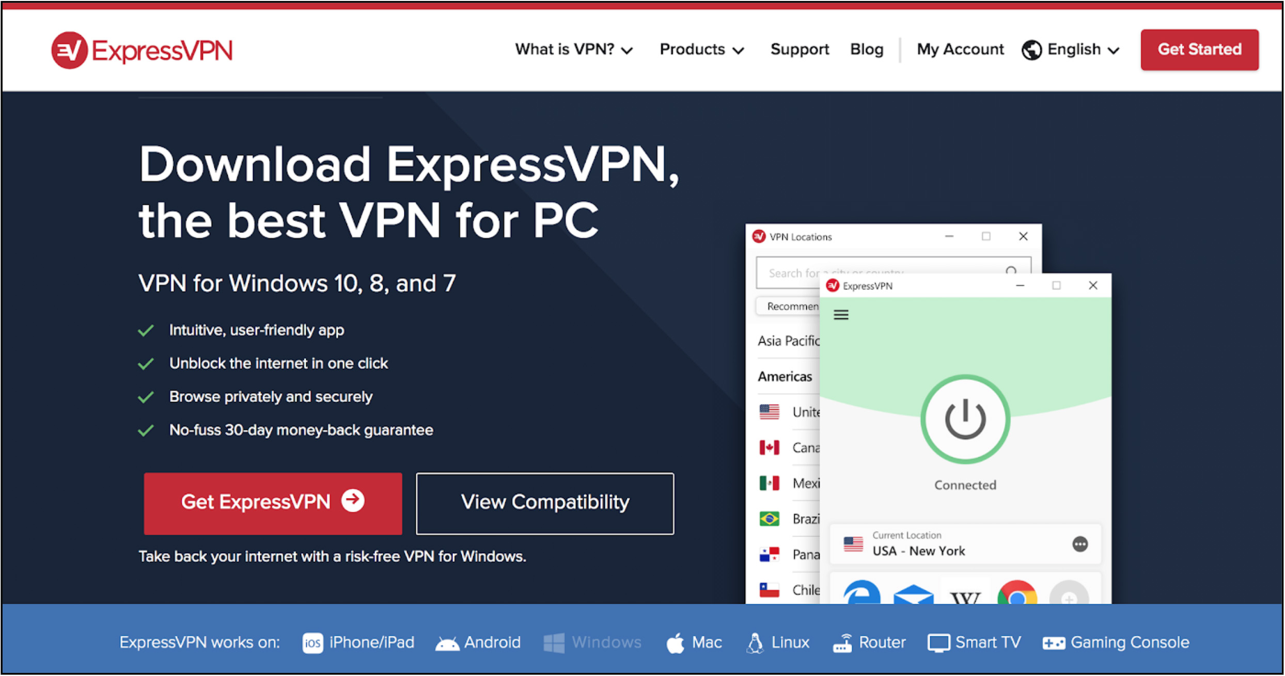Screen dimensions: 1285x676
Task: Minimize the VPN Locations window
Action: [949, 236]
